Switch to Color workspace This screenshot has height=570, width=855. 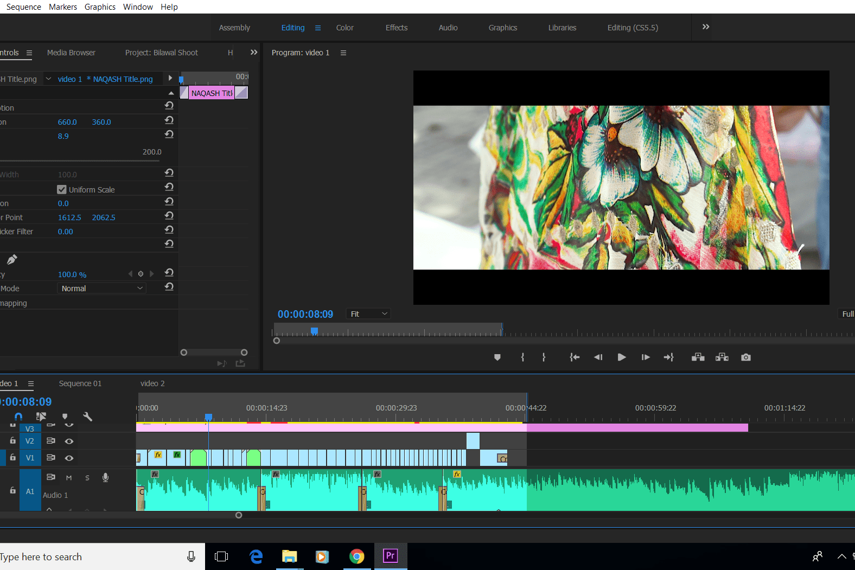pos(344,28)
